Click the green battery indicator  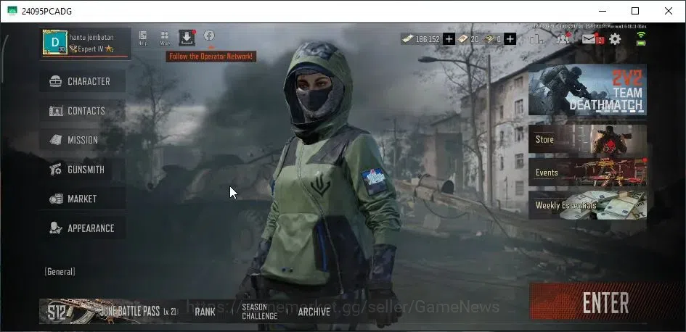pyautogui.click(x=641, y=43)
